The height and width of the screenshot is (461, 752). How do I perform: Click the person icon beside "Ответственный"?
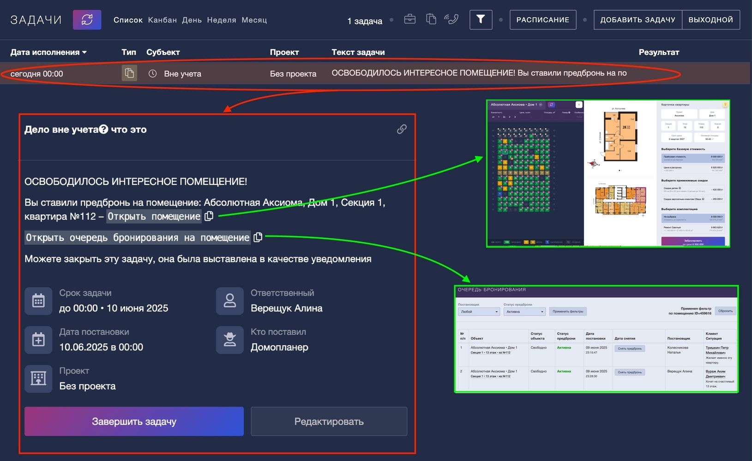(230, 301)
